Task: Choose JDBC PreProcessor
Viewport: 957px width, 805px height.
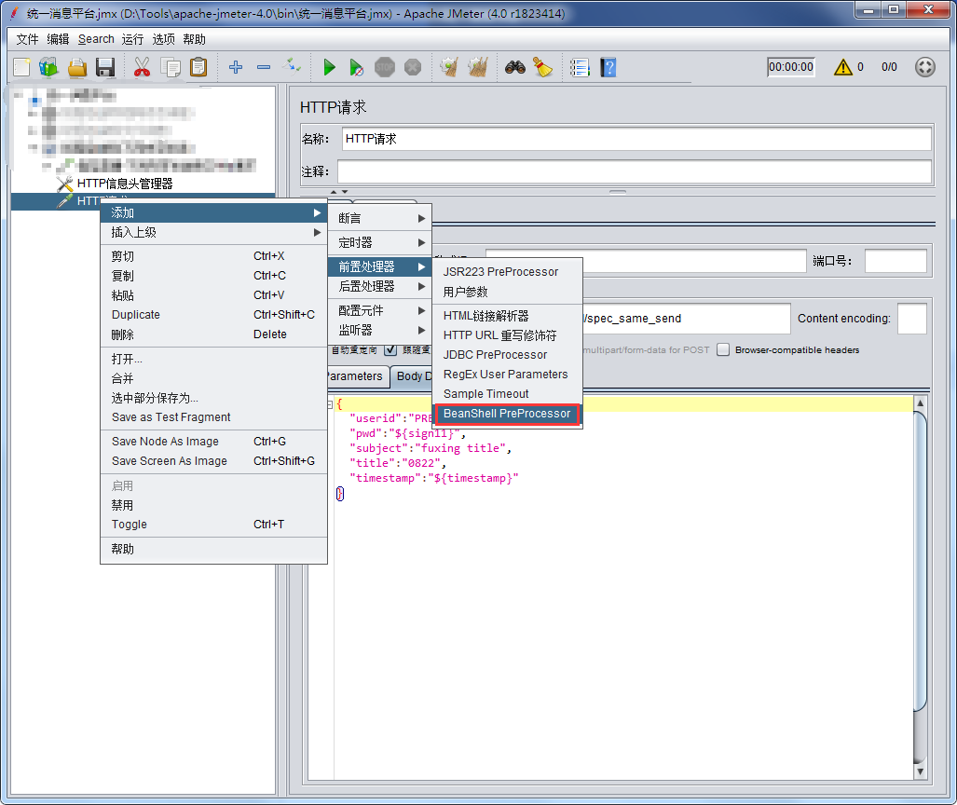Action: pos(507,355)
